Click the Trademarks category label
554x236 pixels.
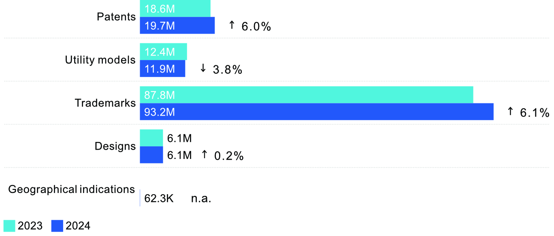click(x=105, y=103)
